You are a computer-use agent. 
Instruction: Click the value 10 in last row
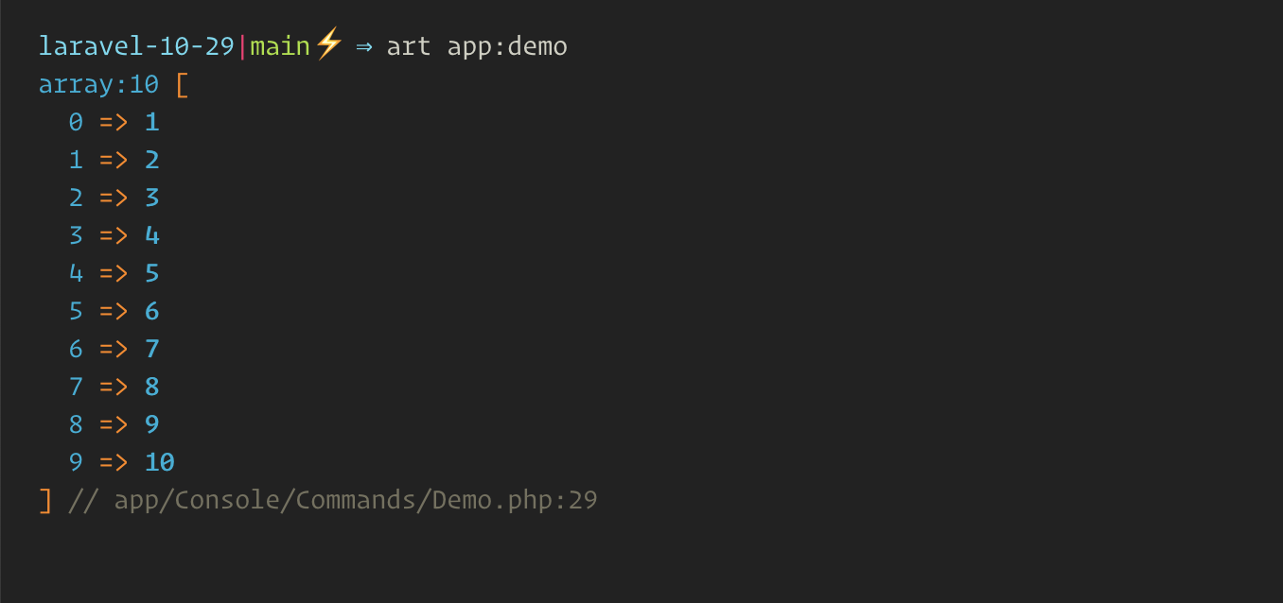pyautogui.click(x=160, y=462)
